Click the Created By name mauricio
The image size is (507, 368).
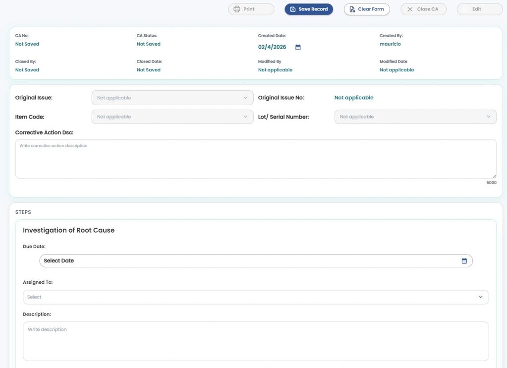pos(390,44)
